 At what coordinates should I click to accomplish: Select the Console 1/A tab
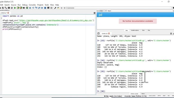[x=104, y=33]
